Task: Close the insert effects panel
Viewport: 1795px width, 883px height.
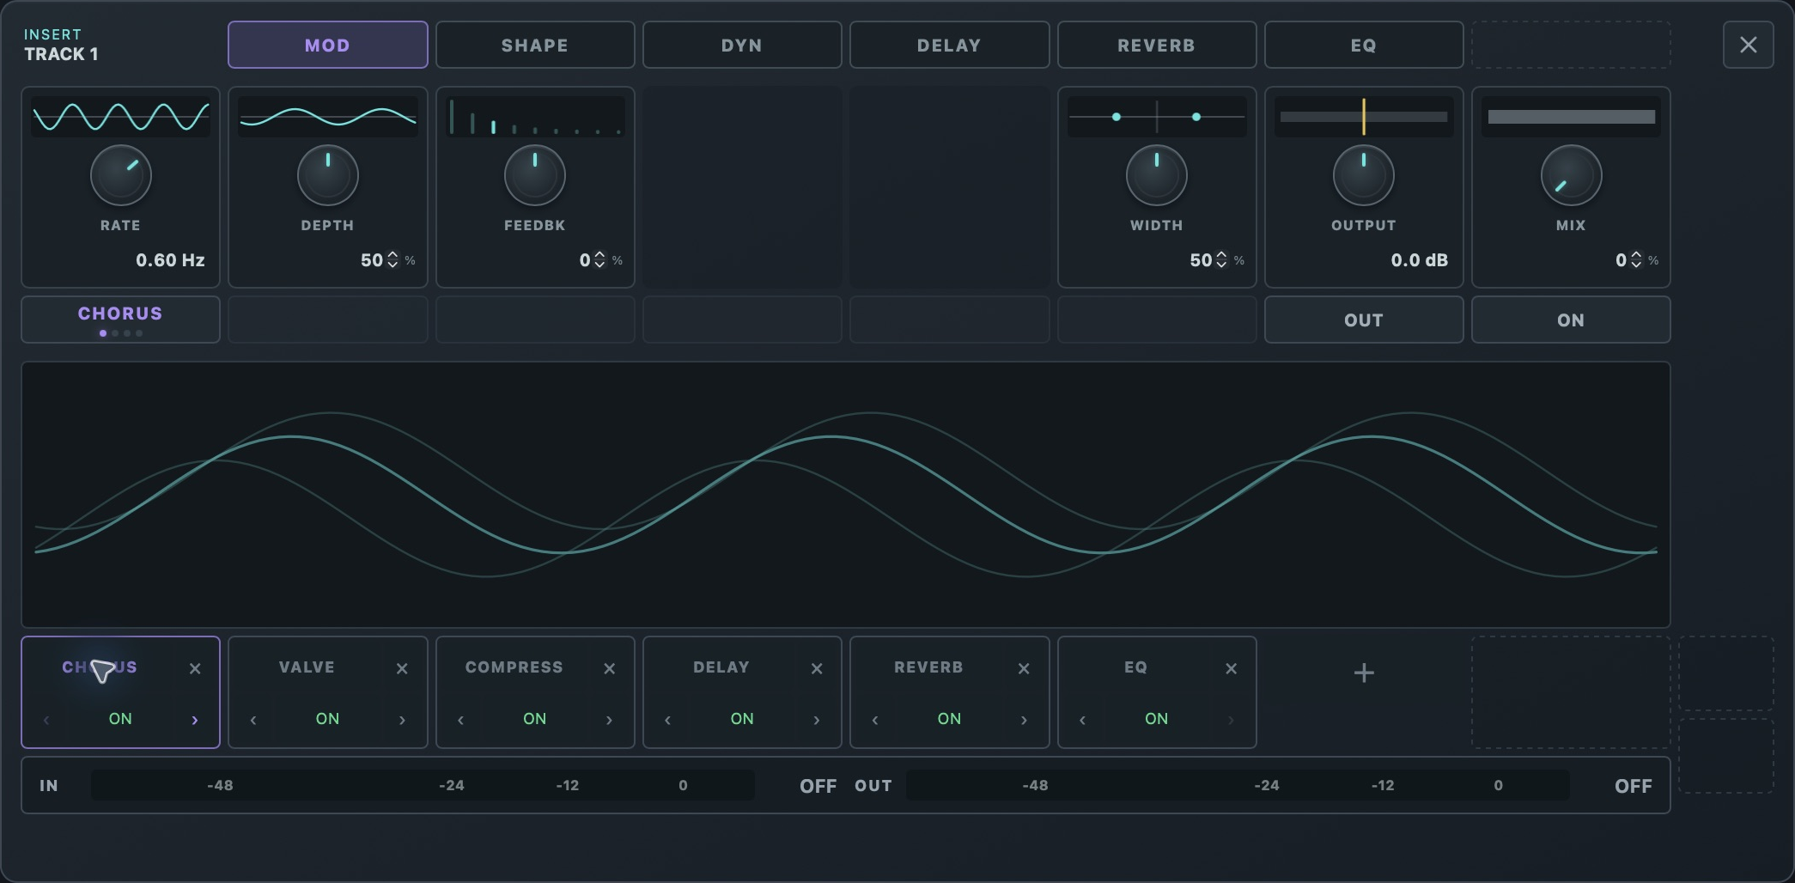Action: click(1749, 45)
